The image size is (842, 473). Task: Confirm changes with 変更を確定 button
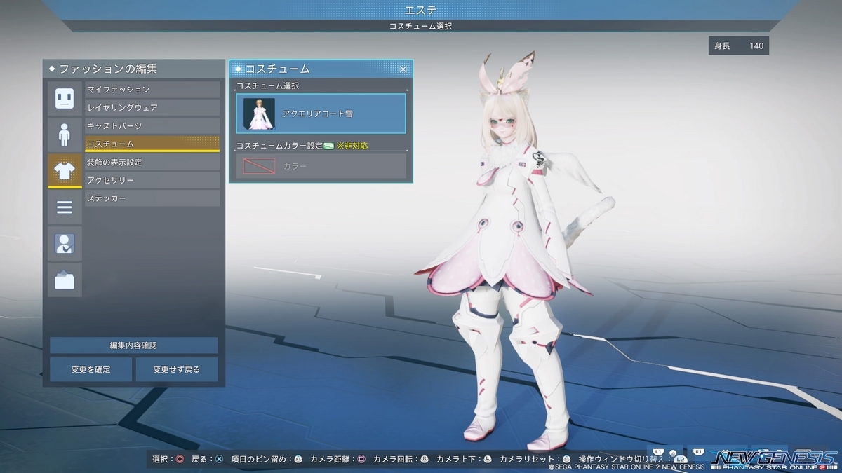tap(91, 369)
